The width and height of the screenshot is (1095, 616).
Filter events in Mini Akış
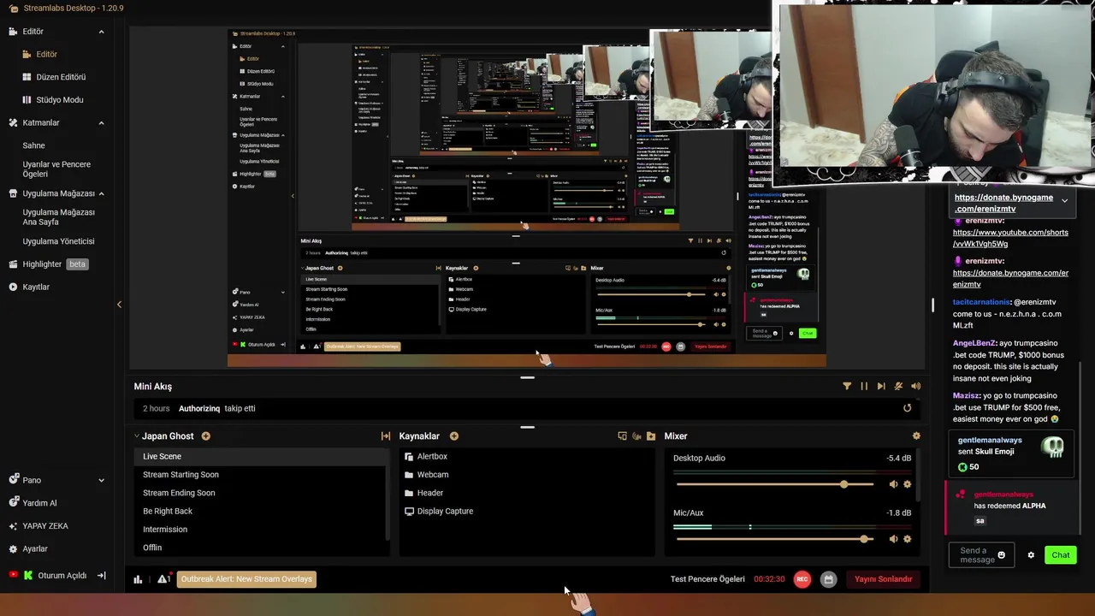847,387
